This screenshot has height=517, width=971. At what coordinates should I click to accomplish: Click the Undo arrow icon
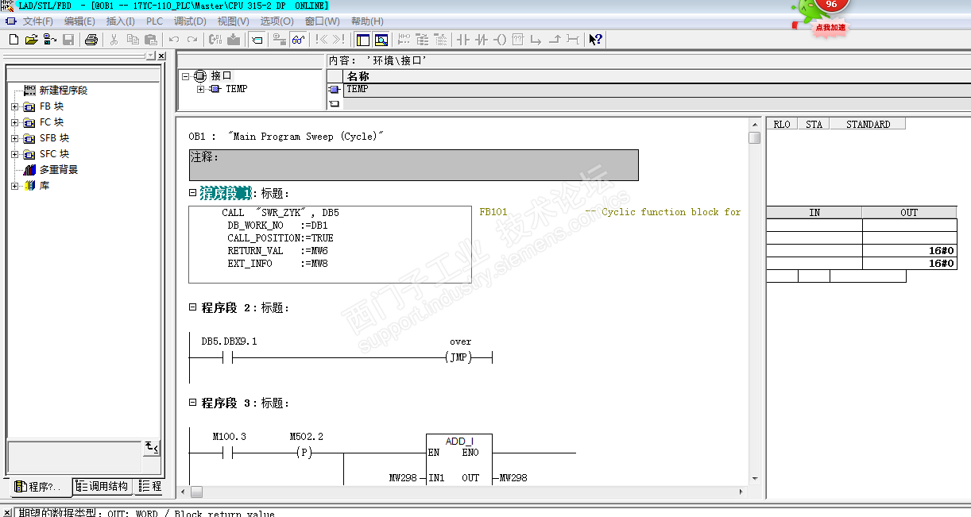tap(174, 40)
